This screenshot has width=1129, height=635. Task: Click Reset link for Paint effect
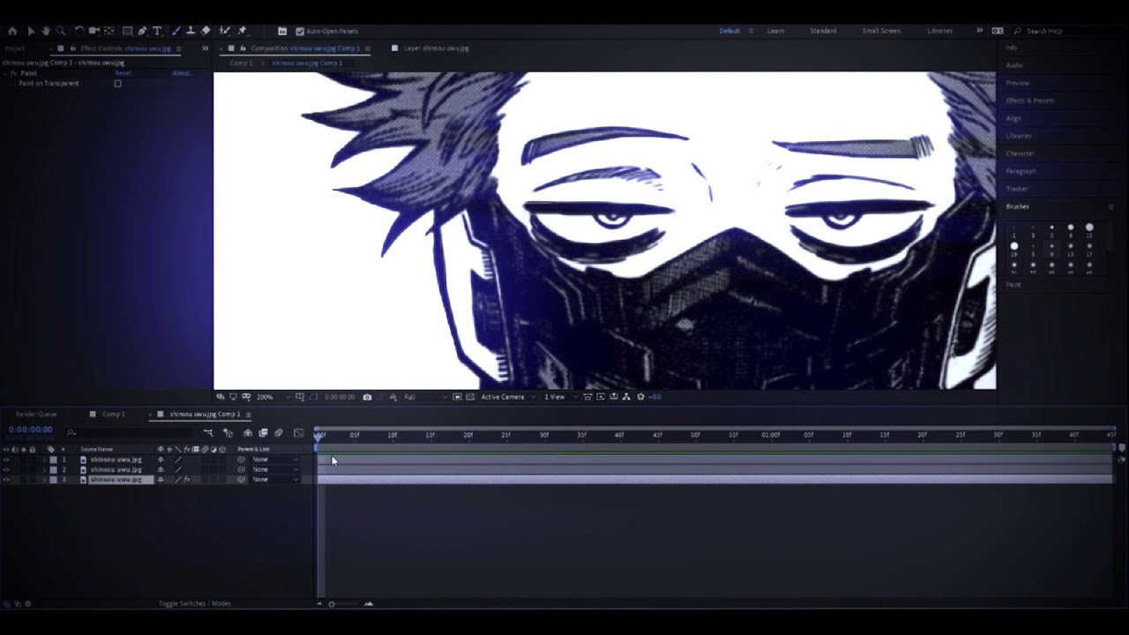click(123, 73)
